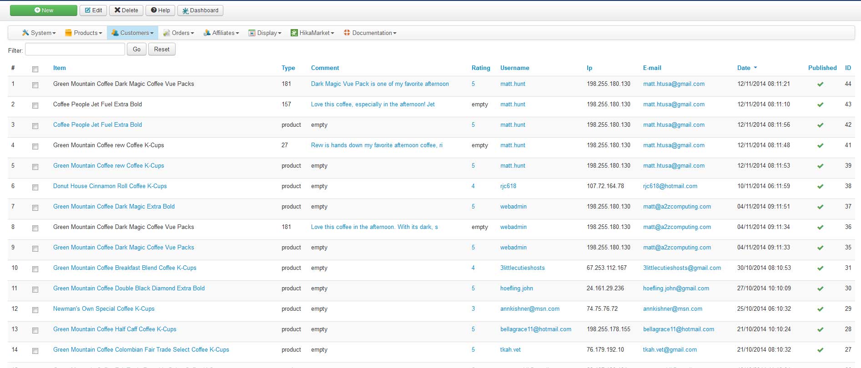The image size is (861, 368).
Task: Click the Affiliates menu people icon
Action: pos(207,33)
